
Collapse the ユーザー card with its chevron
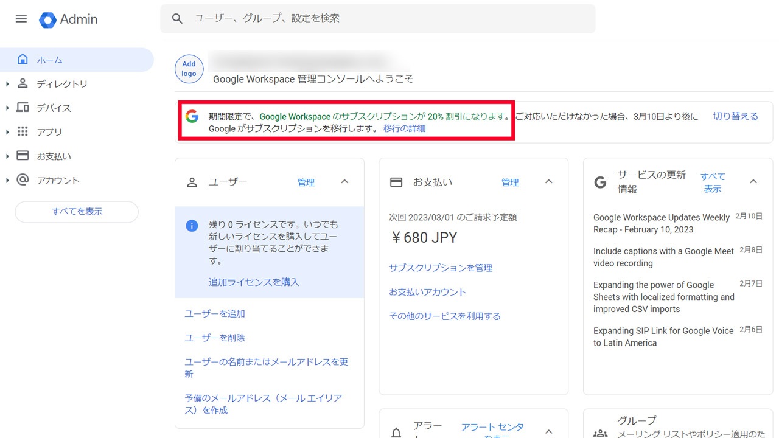click(x=344, y=181)
